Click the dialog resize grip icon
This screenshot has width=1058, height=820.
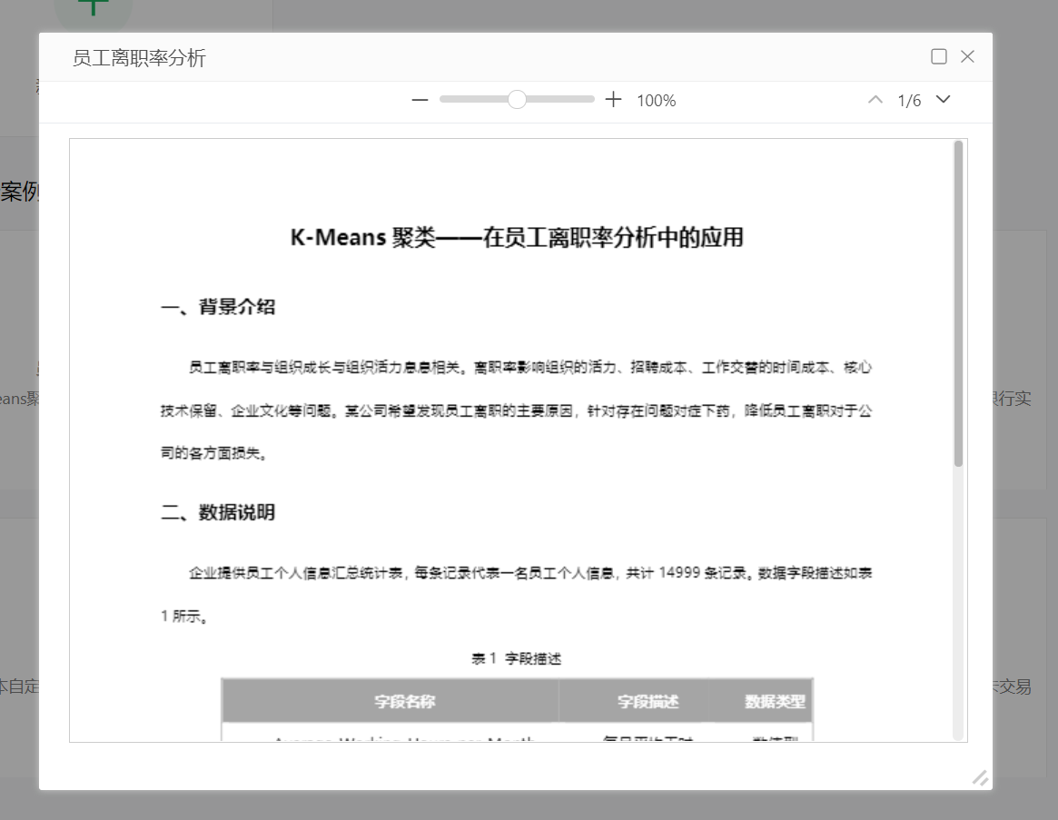(x=981, y=778)
